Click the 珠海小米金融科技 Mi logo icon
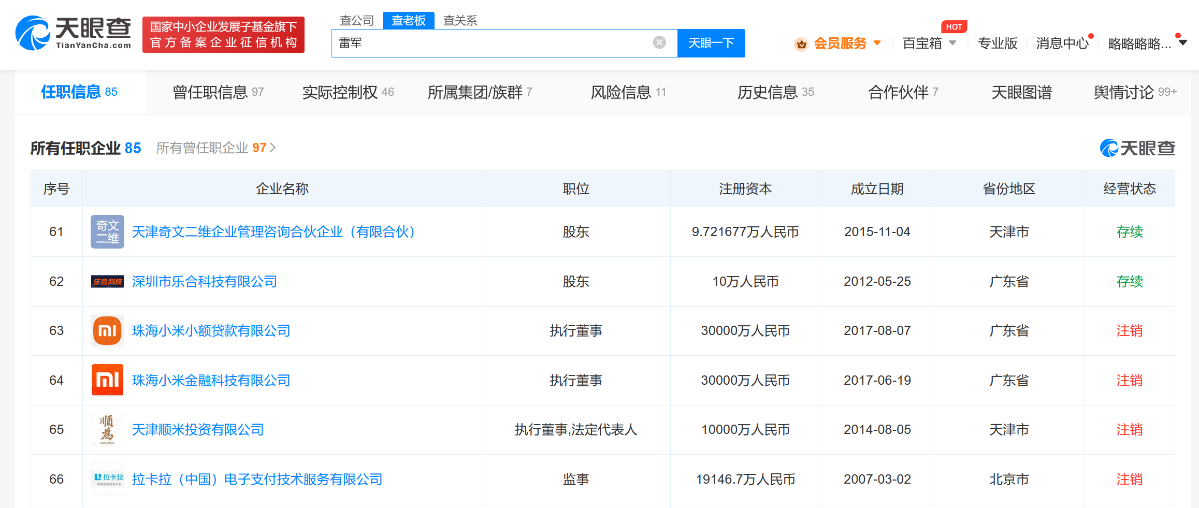1199x508 pixels. pos(107,380)
